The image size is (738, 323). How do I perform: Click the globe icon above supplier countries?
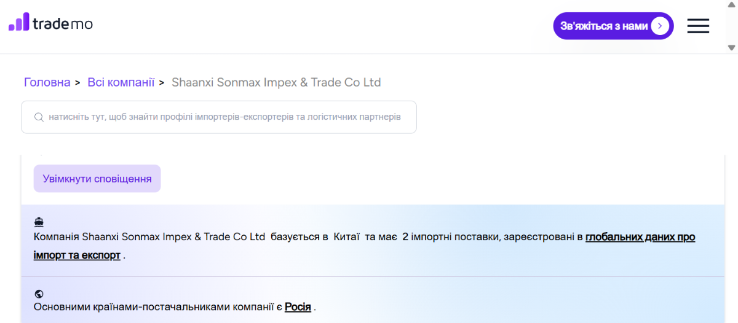[x=39, y=294]
